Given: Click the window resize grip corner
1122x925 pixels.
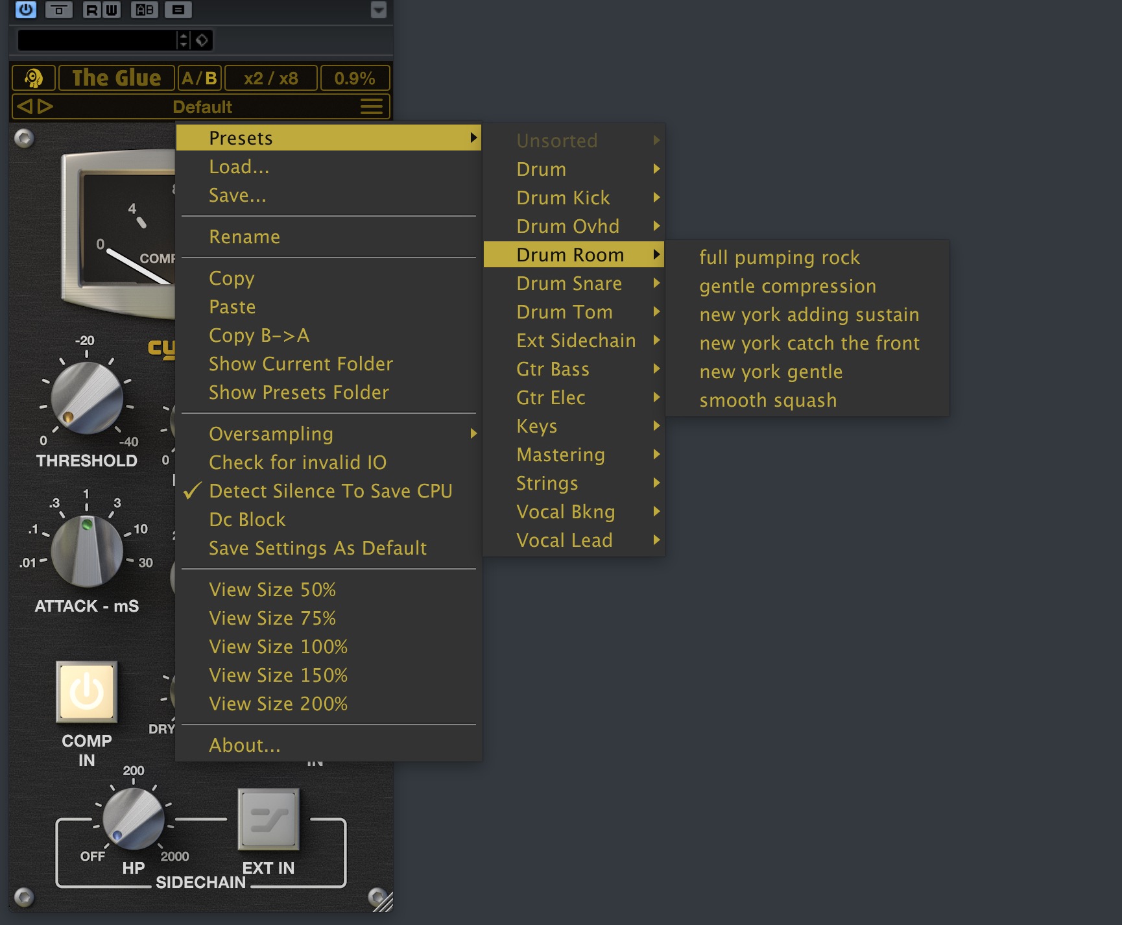Looking at the screenshot, I should point(383,902).
